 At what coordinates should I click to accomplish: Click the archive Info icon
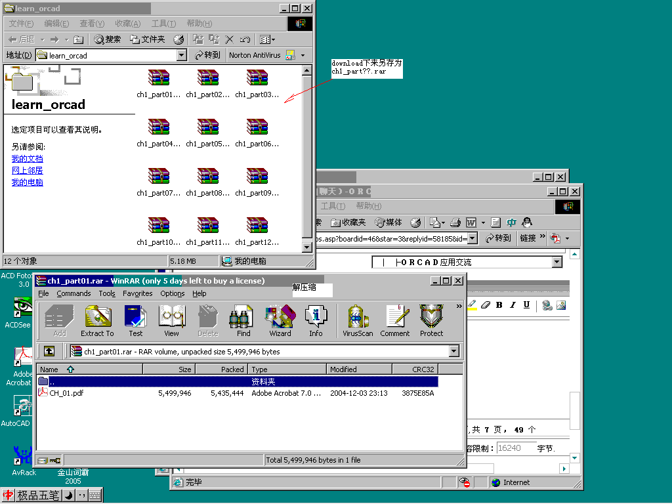316,320
